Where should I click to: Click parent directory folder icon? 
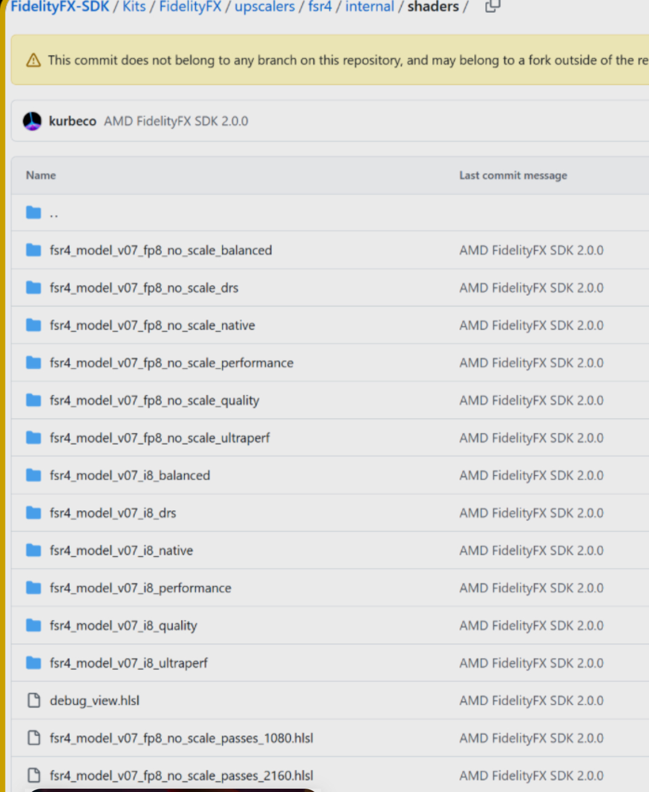(33, 212)
